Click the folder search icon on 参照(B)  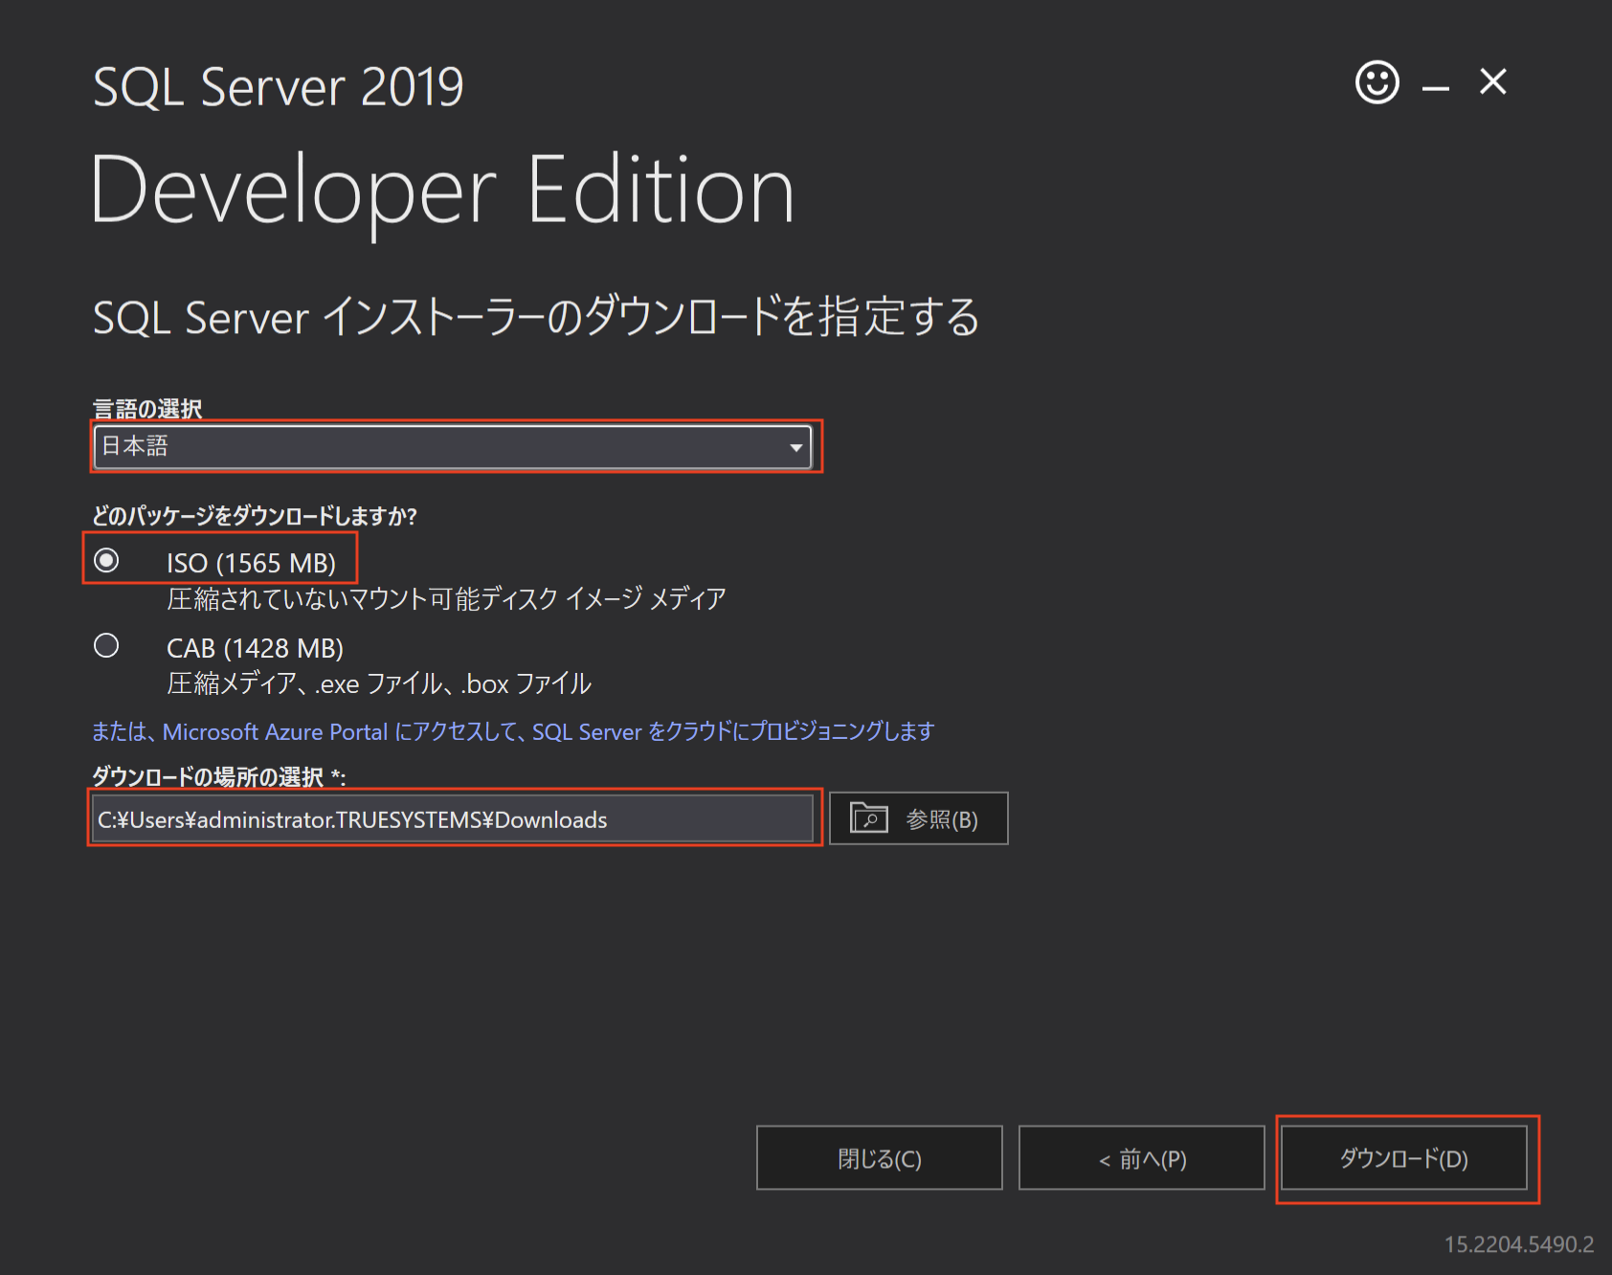click(x=869, y=818)
